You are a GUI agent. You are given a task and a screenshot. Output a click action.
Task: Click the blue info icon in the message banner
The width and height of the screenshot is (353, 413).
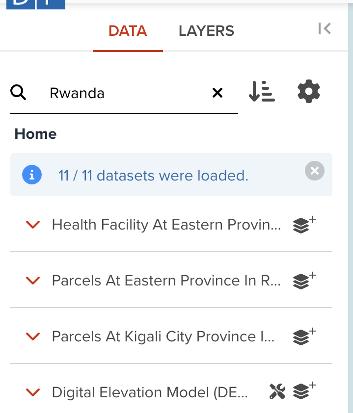coord(32,175)
